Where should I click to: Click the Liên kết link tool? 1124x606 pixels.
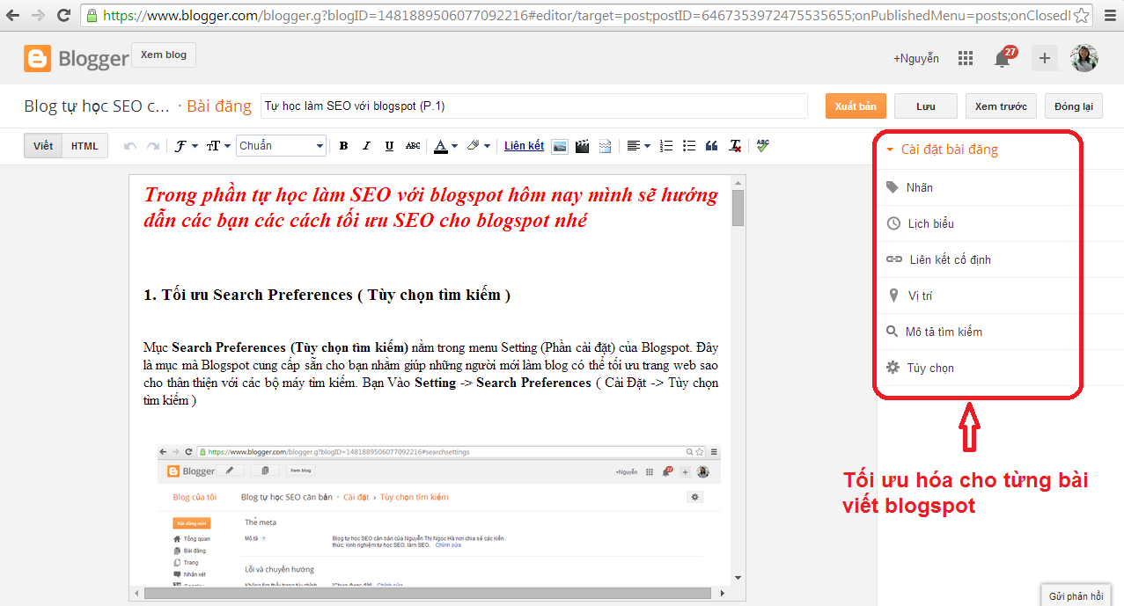[524, 146]
